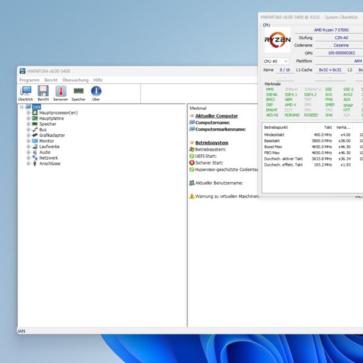Click the Monitor tree node icon
Screen dimensions: 363x363
click(x=34, y=141)
